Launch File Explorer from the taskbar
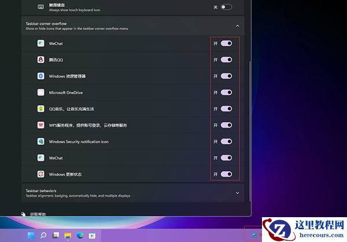Screen dimensions: 347x242 [68, 236]
